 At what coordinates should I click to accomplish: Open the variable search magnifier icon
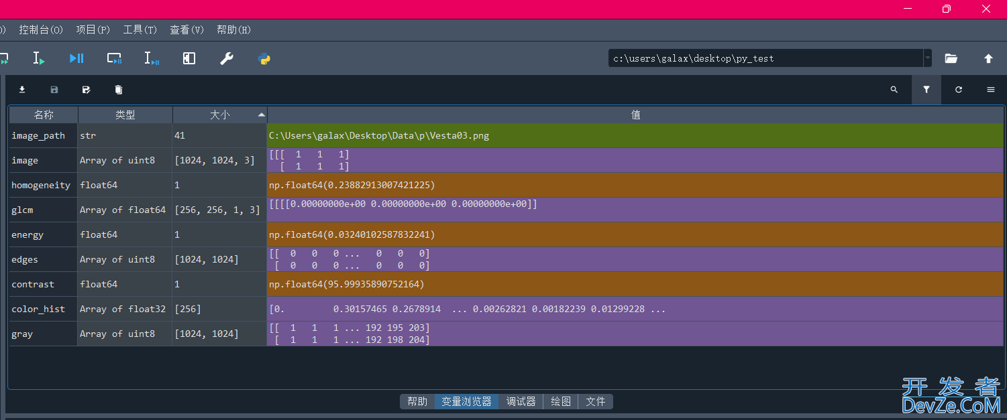tap(894, 90)
